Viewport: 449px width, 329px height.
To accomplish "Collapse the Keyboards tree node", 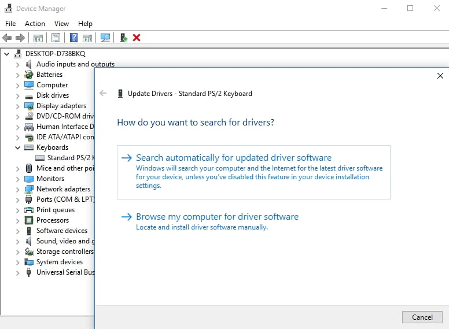I will [x=17, y=147].
